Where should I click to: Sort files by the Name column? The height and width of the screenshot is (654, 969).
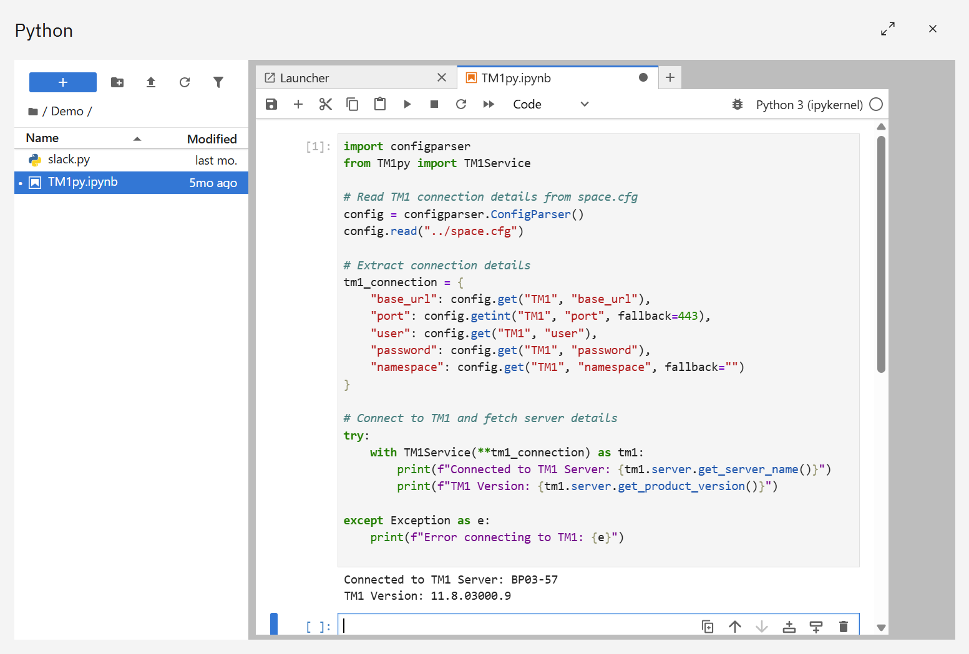(x=42, y=138)
